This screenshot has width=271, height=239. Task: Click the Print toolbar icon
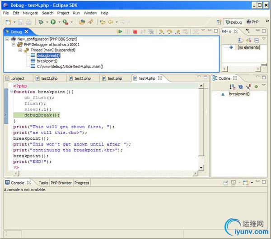pyautogui.click(x=29, y=22)
